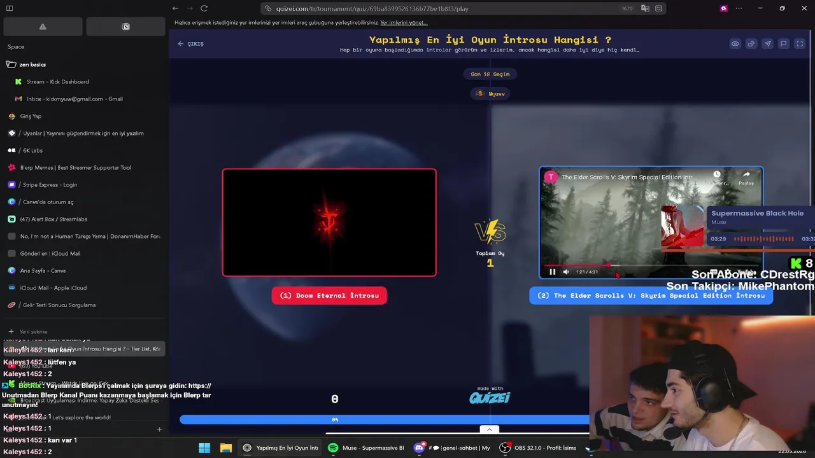815x458 pixels.
Task: Click the send/share paper plane icon
Action: pyautogui.click(x=767, y=43)
